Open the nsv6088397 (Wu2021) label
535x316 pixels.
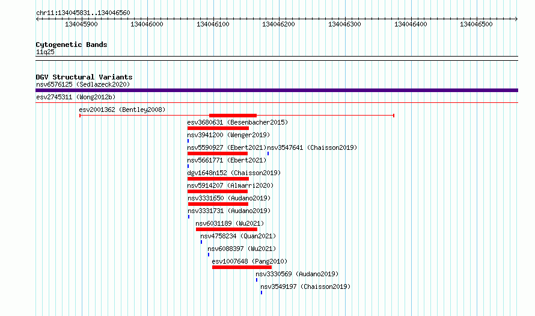click(242, 249)
